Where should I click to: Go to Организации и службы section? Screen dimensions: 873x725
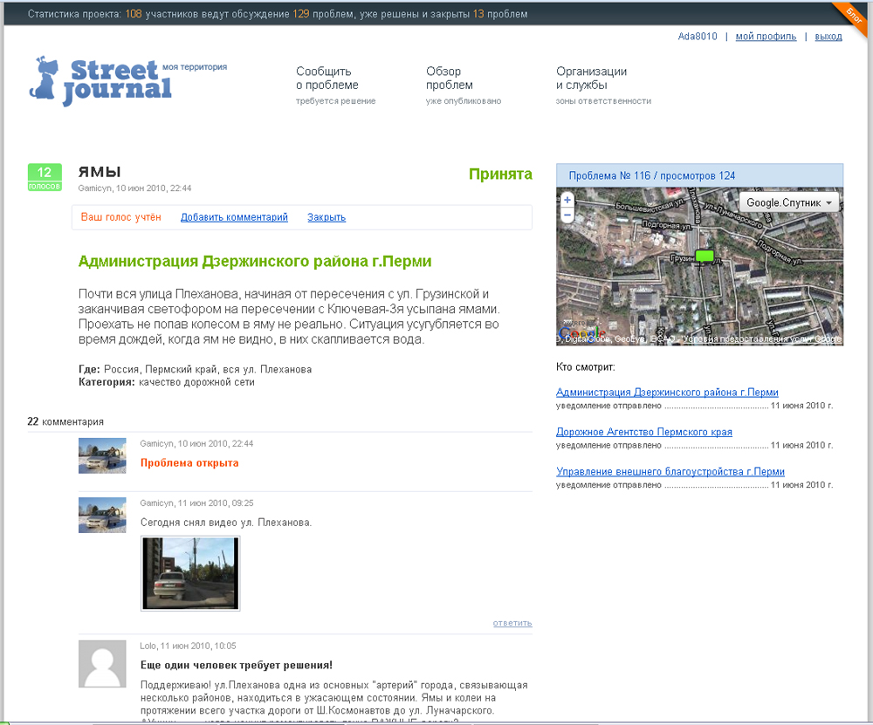[x=592, y=79]
